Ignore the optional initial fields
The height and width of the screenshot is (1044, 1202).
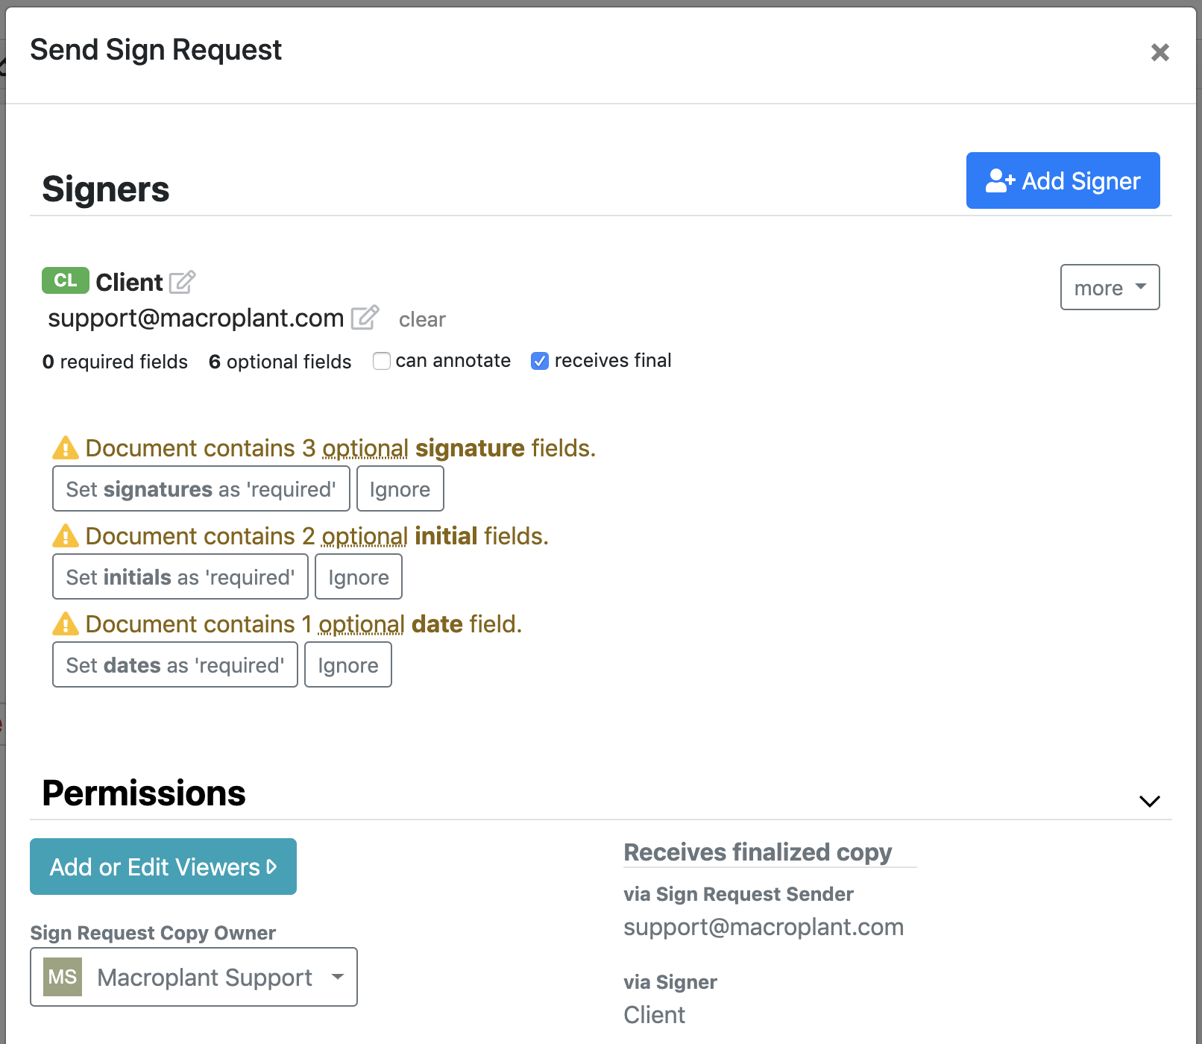[358, 576]
